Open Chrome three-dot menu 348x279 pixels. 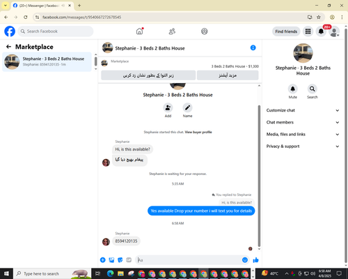pyautogui.click(x=342, y=17)
